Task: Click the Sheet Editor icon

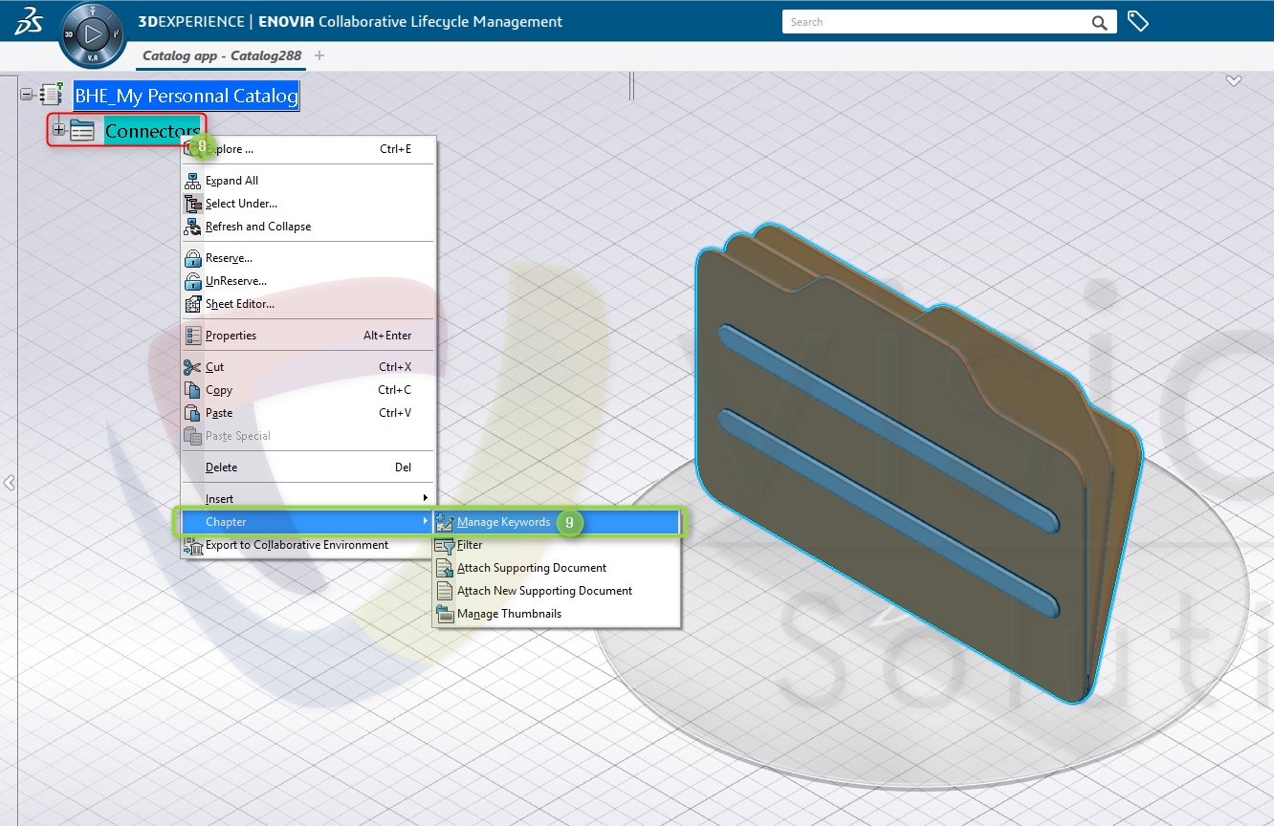Action: pyautogui.click(x=192, y=304)
